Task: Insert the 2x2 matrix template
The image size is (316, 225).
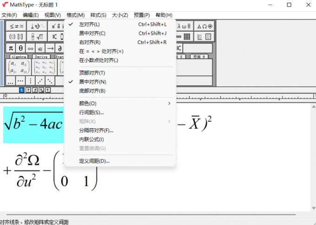Action: pyautogui.click(x=19, y=67)
